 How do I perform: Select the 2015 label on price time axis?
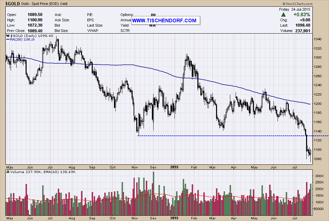tap(174, 167)
